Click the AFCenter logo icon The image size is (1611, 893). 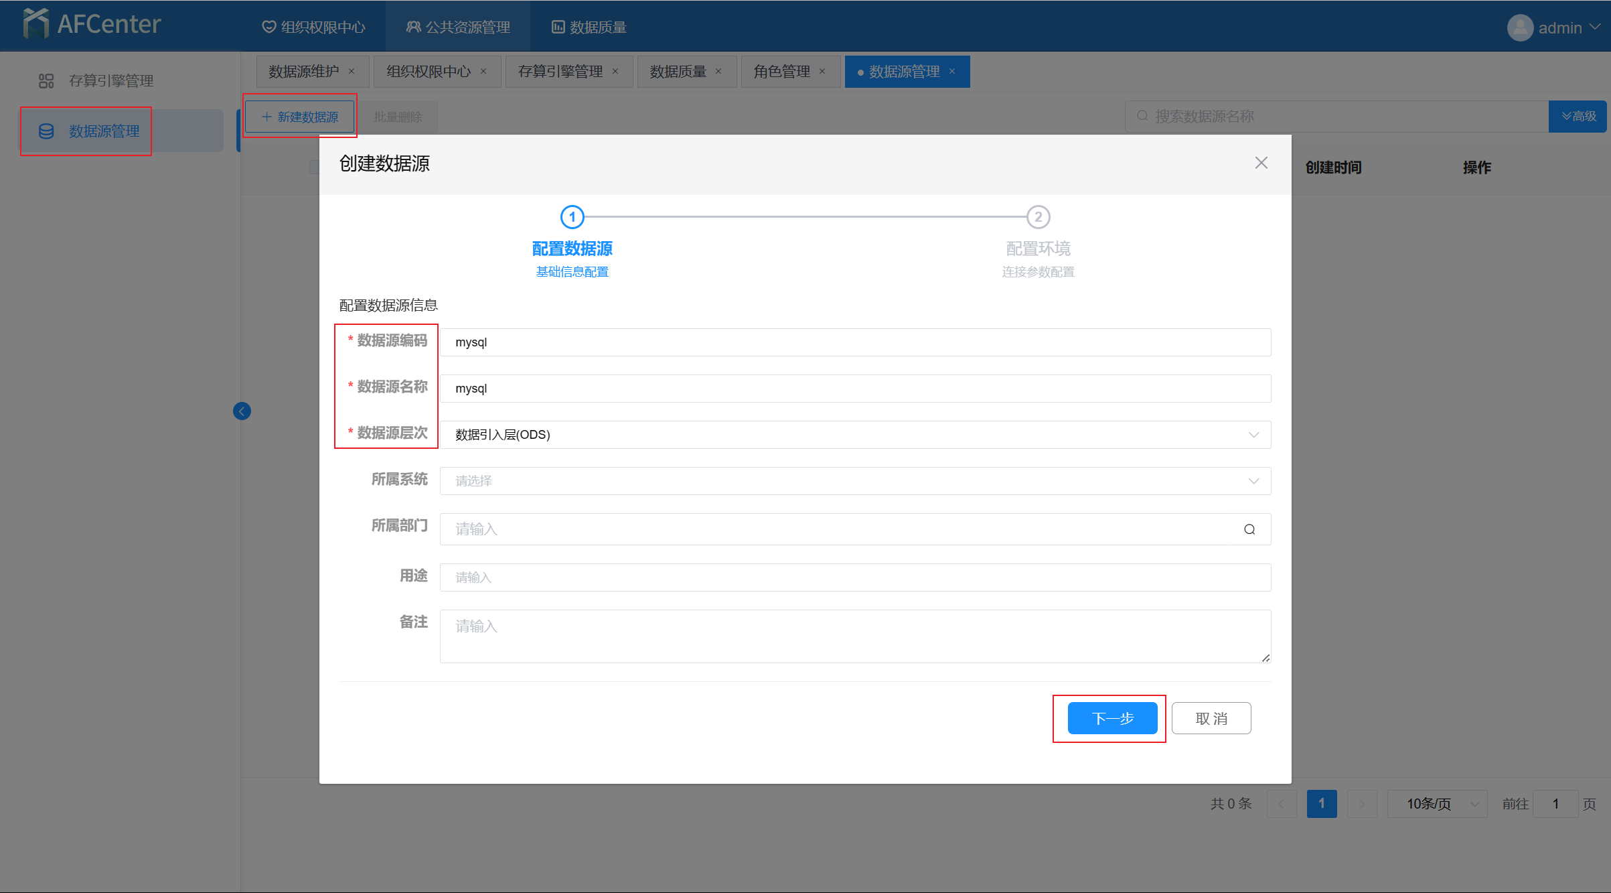point(36,24)
